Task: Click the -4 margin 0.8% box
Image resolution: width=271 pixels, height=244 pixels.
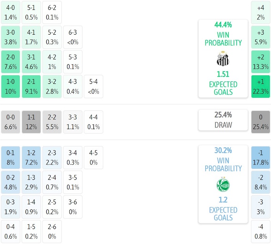Action: coord(261,232)
